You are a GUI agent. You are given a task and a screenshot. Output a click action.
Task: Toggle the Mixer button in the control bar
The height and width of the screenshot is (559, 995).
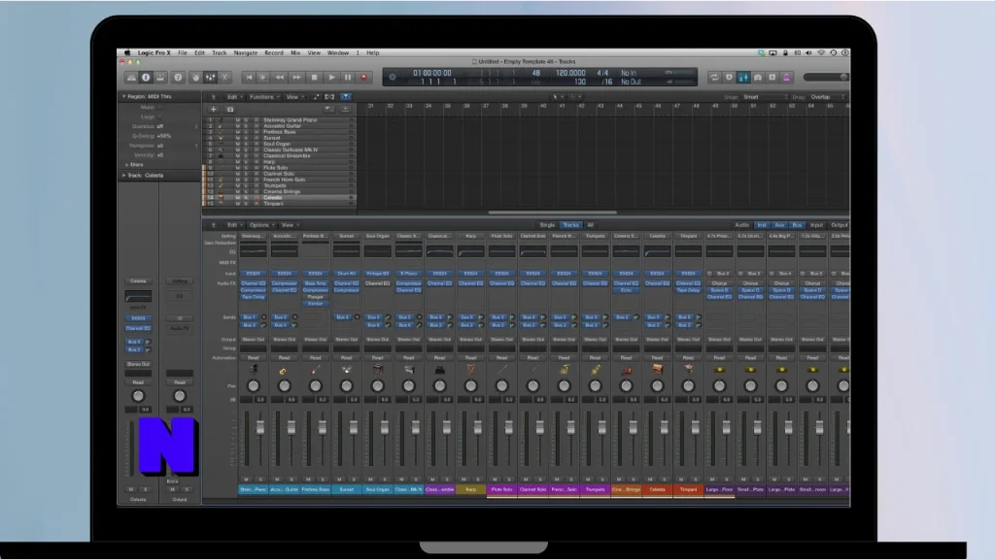(210, 78)
